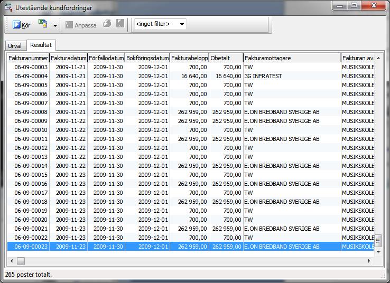Select invoice number 06-09-00015
The width and height of the screenshot is (390, 283).
(x=31, y=175)
